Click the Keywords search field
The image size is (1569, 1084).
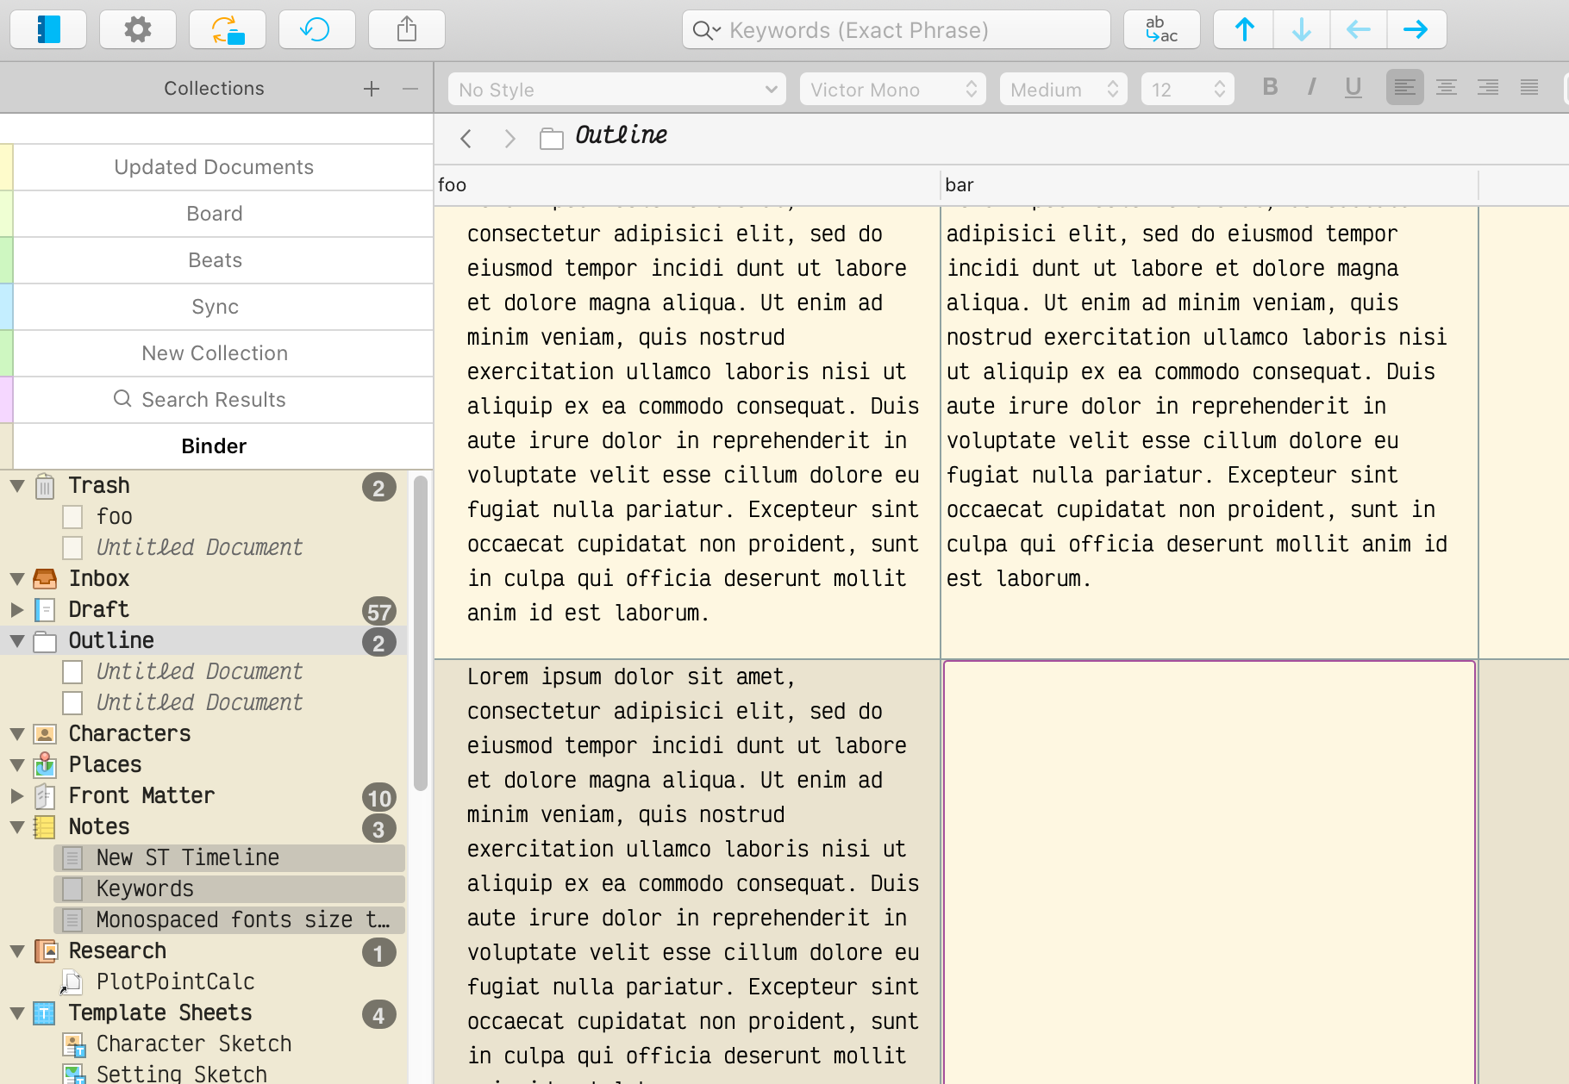897,30
